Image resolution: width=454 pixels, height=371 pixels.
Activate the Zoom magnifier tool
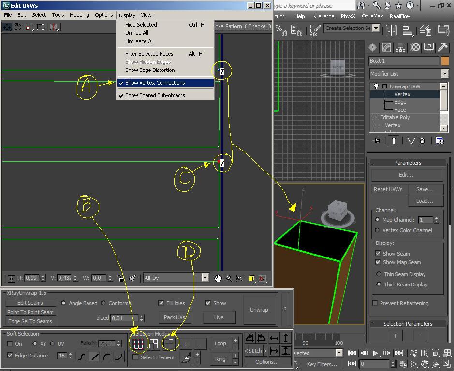pyautogui.click(x=229, y=278)
